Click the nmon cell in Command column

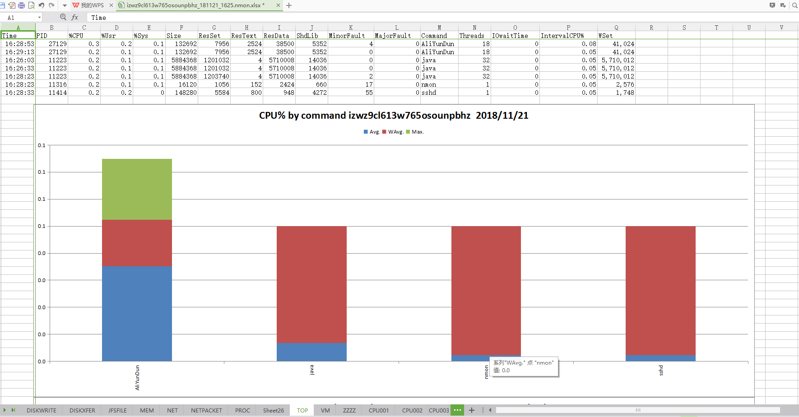[439, 84]
